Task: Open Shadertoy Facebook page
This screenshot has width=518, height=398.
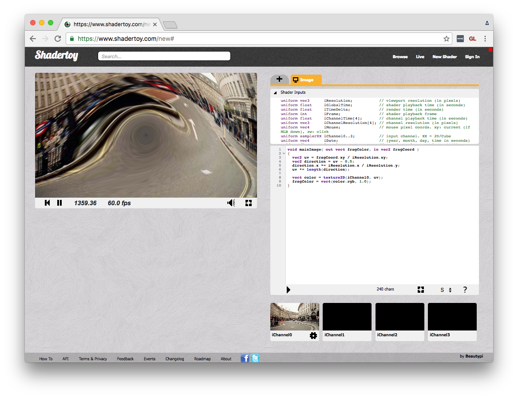Action: (x=245, y=358)
